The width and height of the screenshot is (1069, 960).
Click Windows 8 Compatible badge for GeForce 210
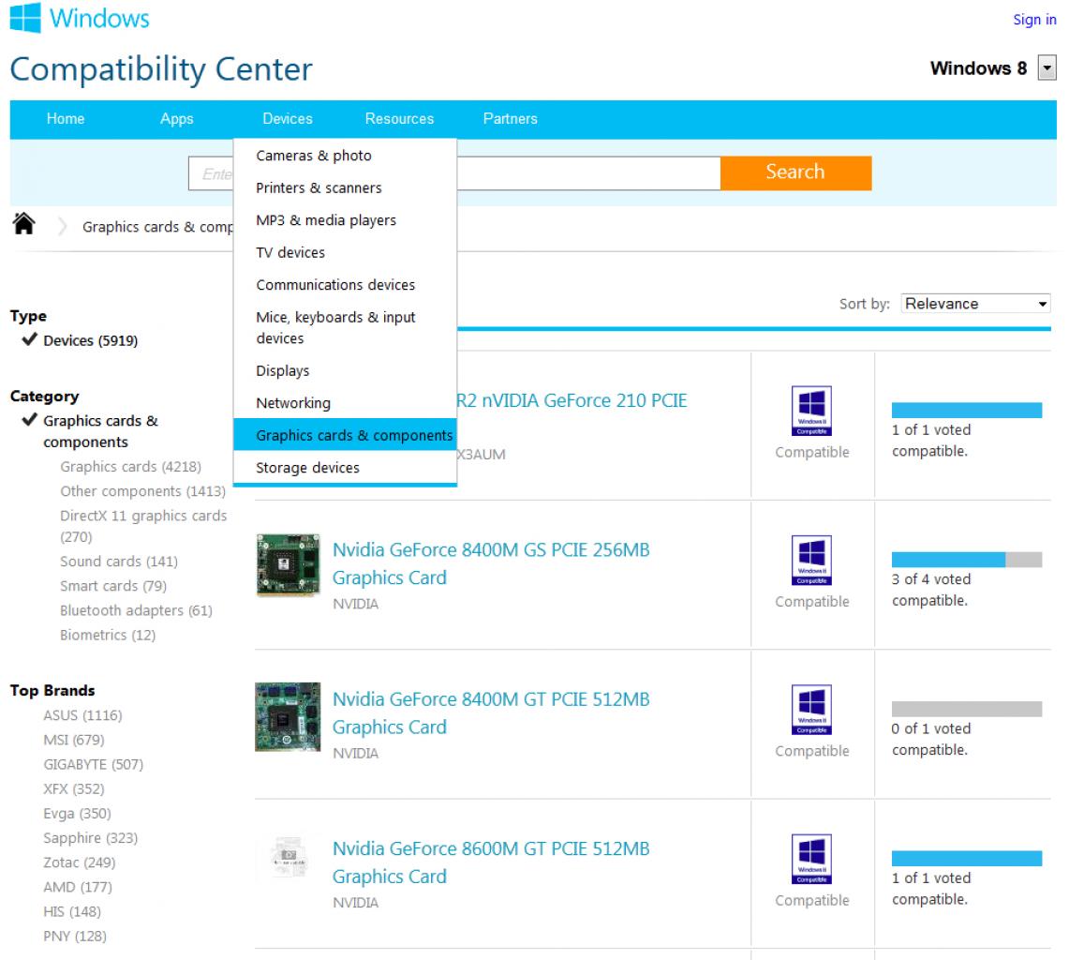811,411
